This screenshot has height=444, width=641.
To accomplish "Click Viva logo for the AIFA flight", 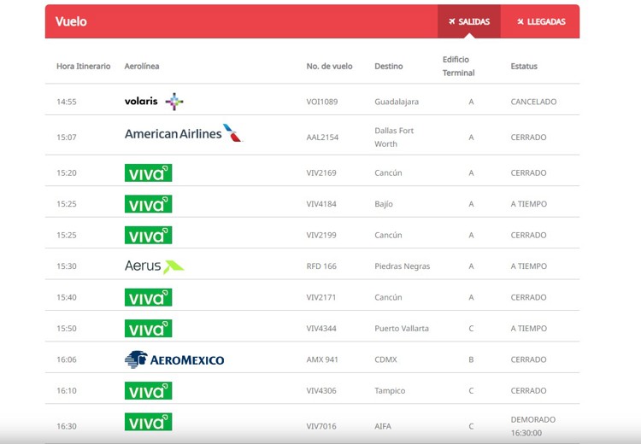I will (148, 422).
